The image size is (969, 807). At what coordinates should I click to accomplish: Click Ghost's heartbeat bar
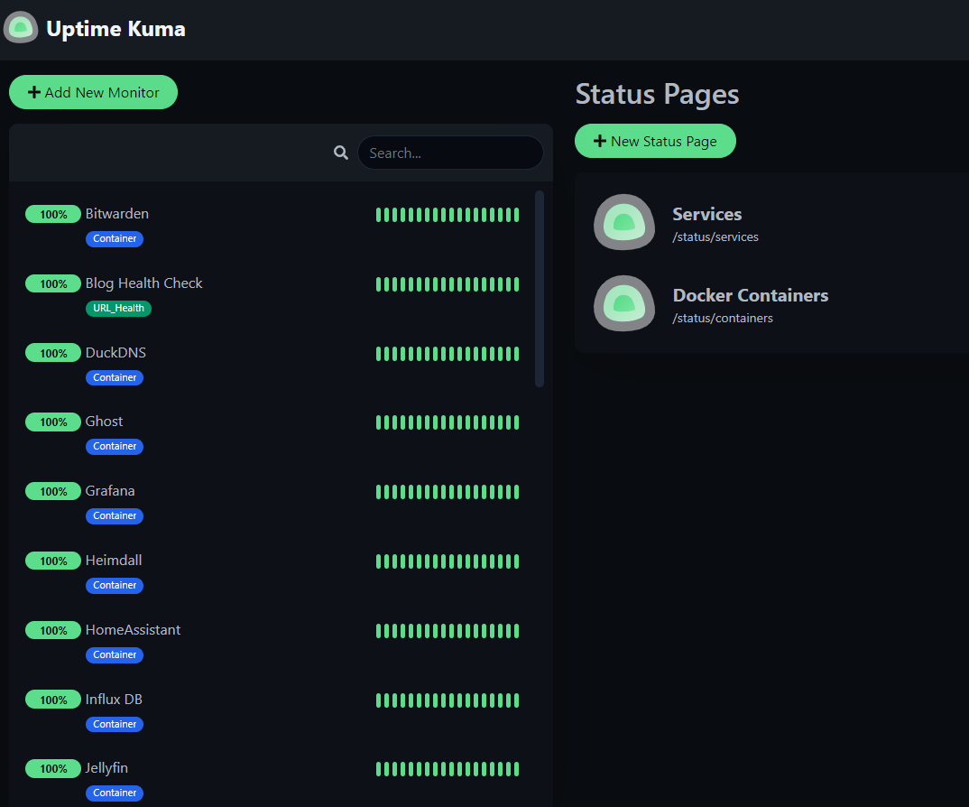pyautogui.click(x=448, y=422)
